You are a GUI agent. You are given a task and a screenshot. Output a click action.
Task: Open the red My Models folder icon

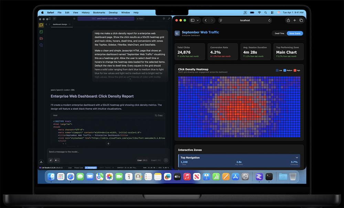(41, 38)
